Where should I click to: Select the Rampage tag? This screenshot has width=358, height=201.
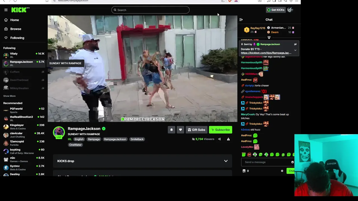click(x=94, y=139)
